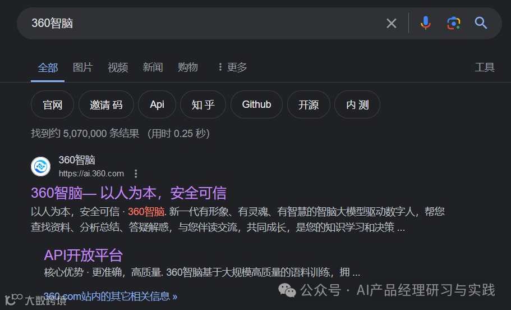Image resolution: width=511 pixels, height=310 pixels.
Task: Select the Github suggestion chip
Action: point(256,105)
